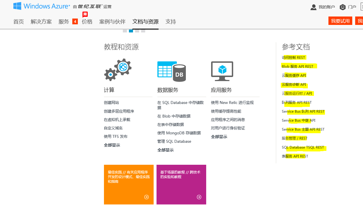Select the fourth carousel indicator dot
The image size is (363, 205).
(143, 31)
